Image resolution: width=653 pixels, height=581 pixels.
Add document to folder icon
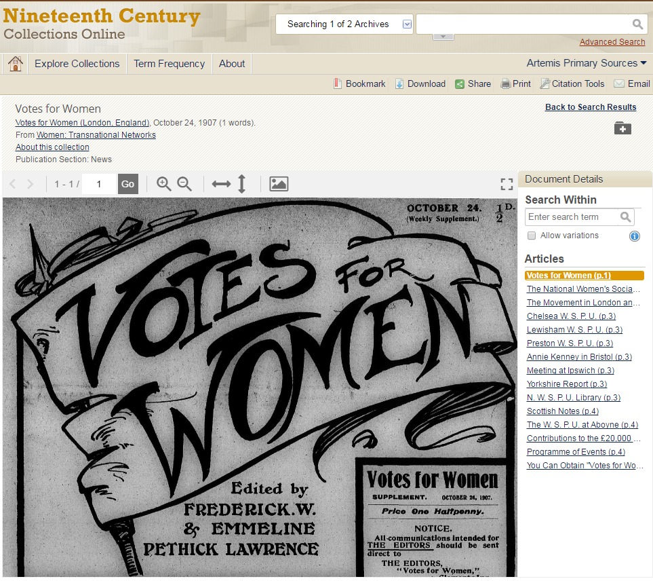click(622, 128)
